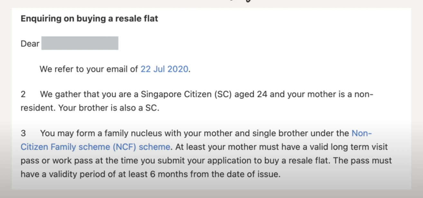The height and width of the screenshot is (198, 423).
Task: Click the blue "Non-" link fragment
Action: [x=362, y=133]
